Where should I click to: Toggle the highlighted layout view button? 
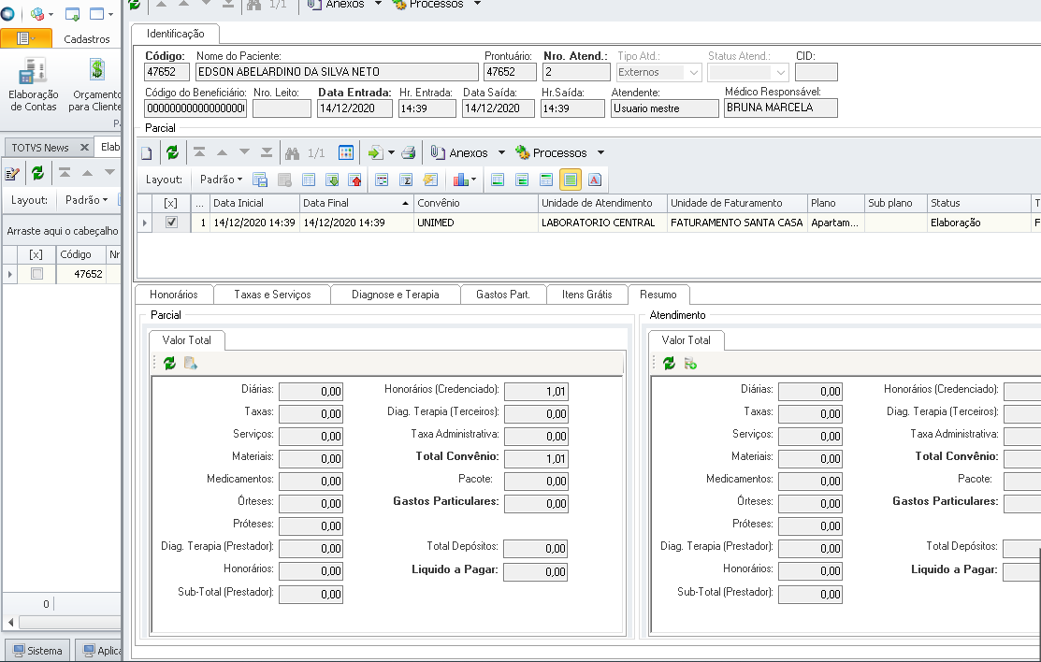pyautogui.click(x=570, y=180)
